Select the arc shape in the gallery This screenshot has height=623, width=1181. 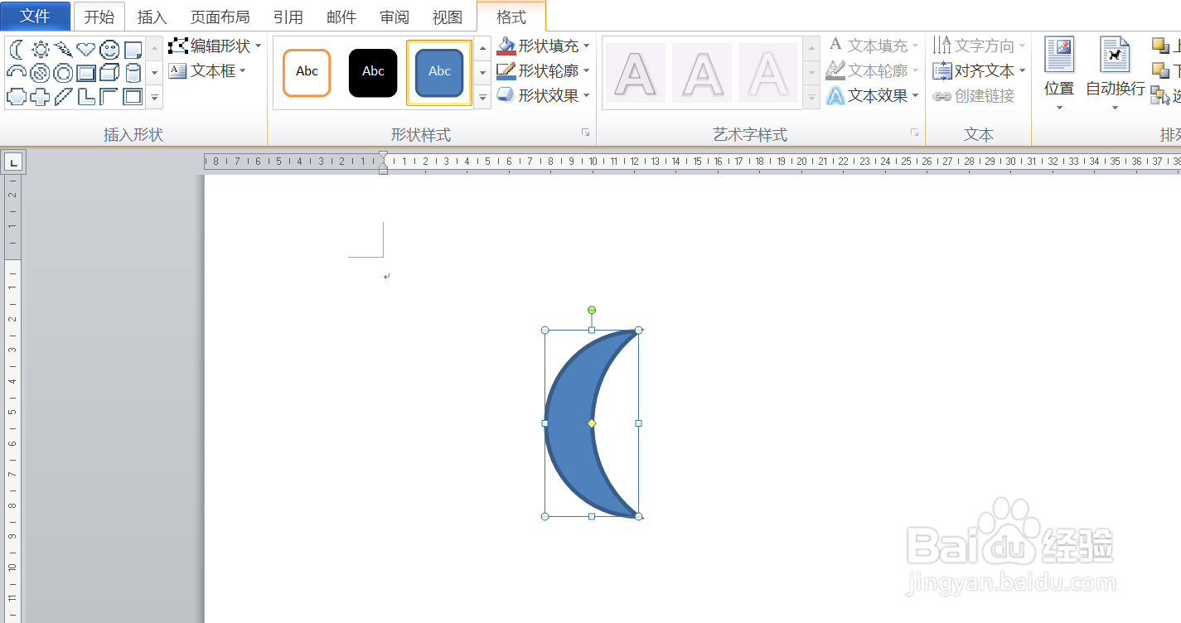point(17,73)
